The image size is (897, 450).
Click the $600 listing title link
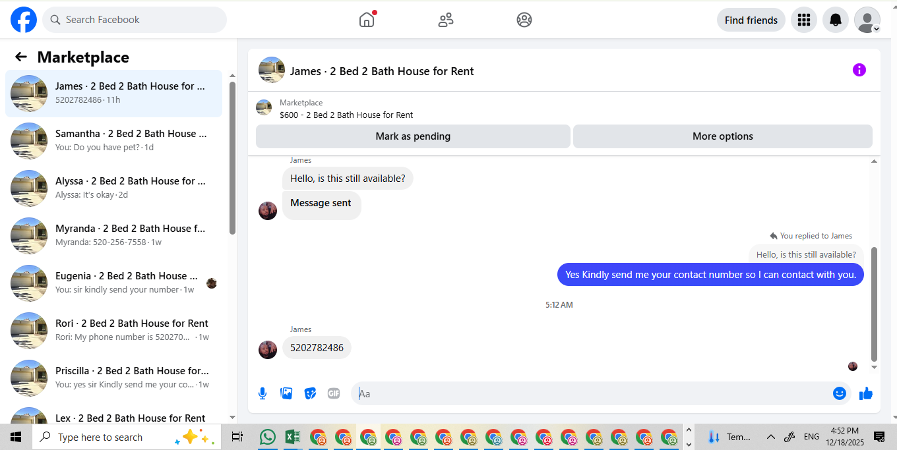point(346,115)
